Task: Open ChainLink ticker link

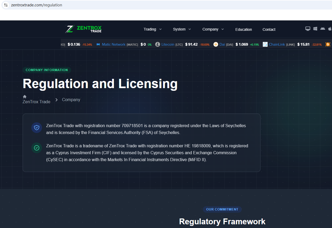Action: (x=277, y=44)
